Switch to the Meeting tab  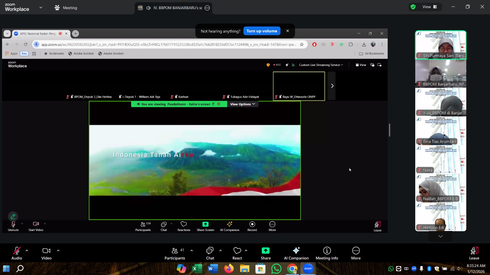point(66,8)
